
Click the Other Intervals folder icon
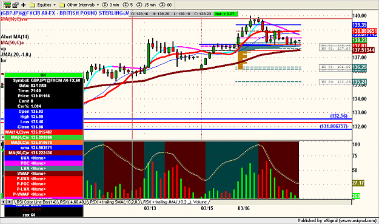point(62,5)
